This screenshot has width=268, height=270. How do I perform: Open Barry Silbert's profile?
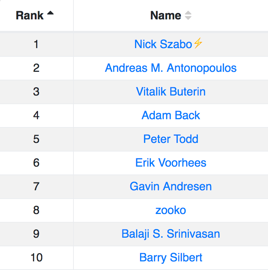(x=171, y=257)
